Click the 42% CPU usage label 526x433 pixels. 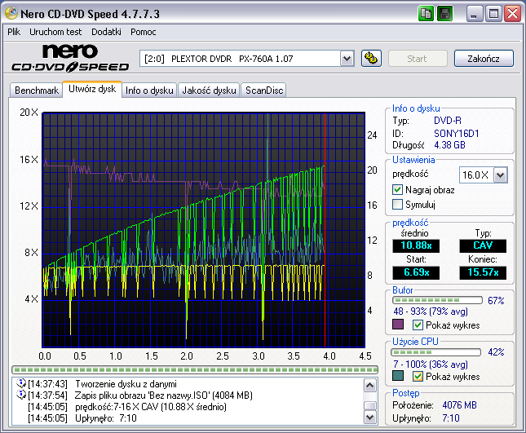pyautogui.click(x=496, y=352)
